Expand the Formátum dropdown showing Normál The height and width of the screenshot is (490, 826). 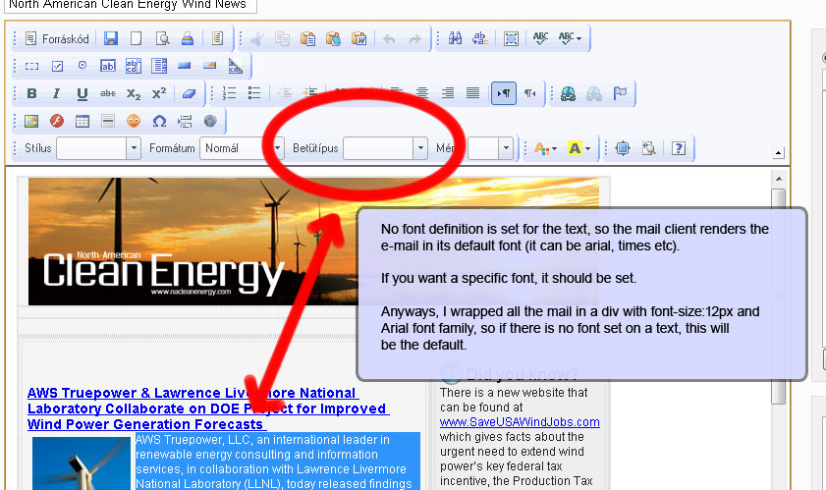277,148
